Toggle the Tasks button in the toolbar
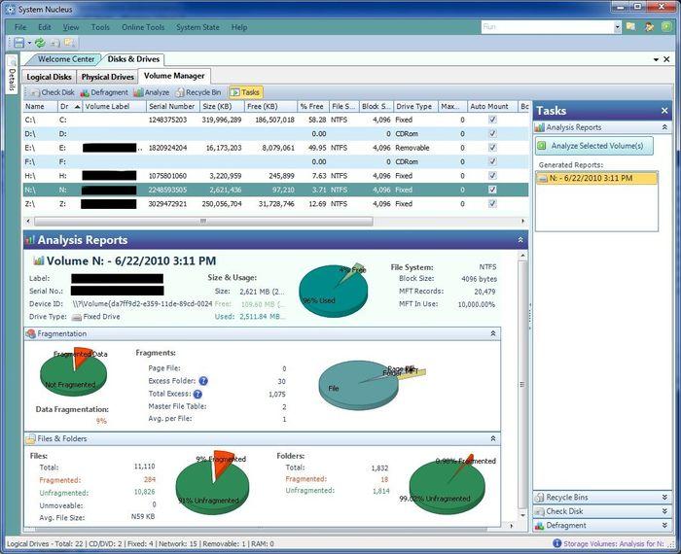Screen dimensions: 681x554 (x=245, y=92)
